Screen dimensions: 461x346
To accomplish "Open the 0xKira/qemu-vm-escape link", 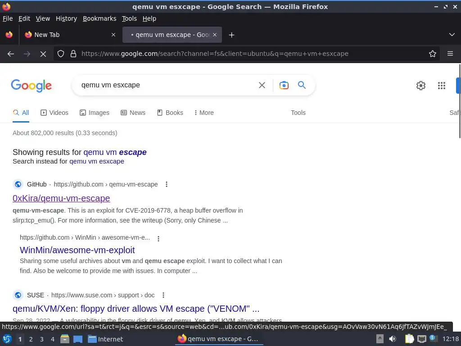I will click(x=61, y=198).
